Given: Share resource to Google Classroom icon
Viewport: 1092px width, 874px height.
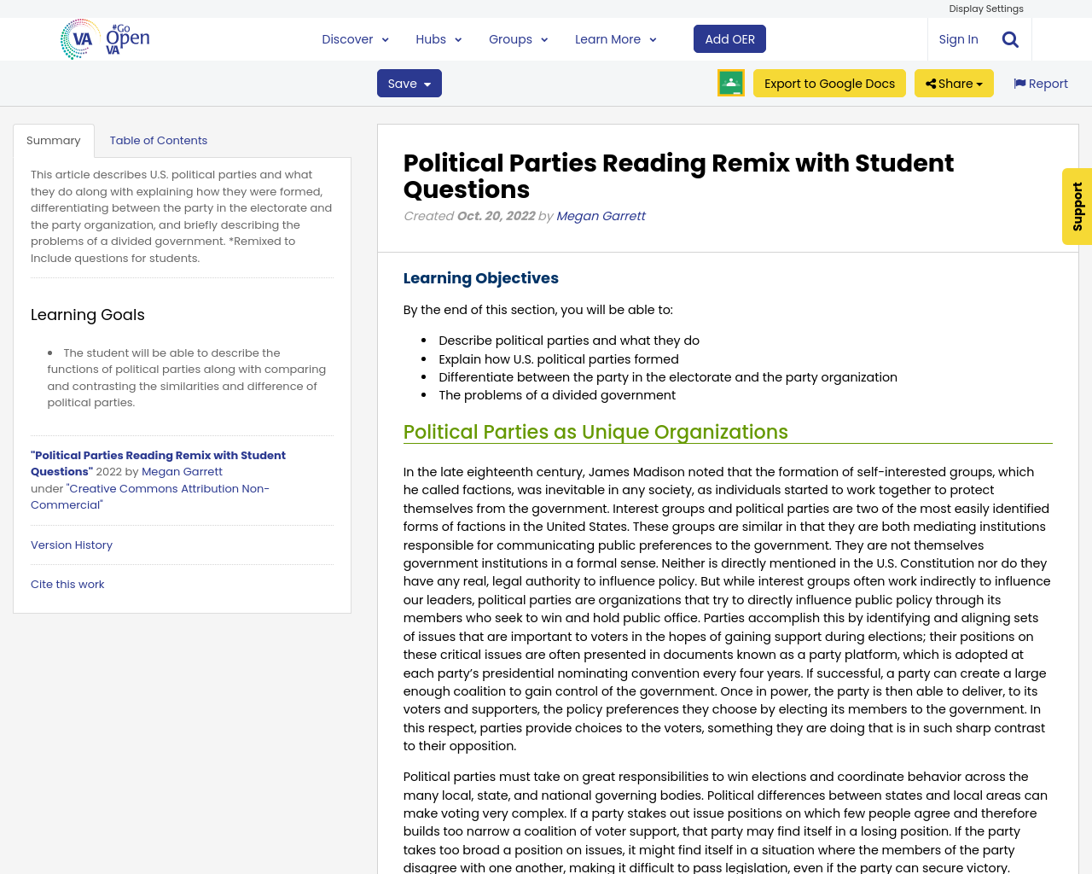Looking at the screenshot, I should tap(730, 82).
